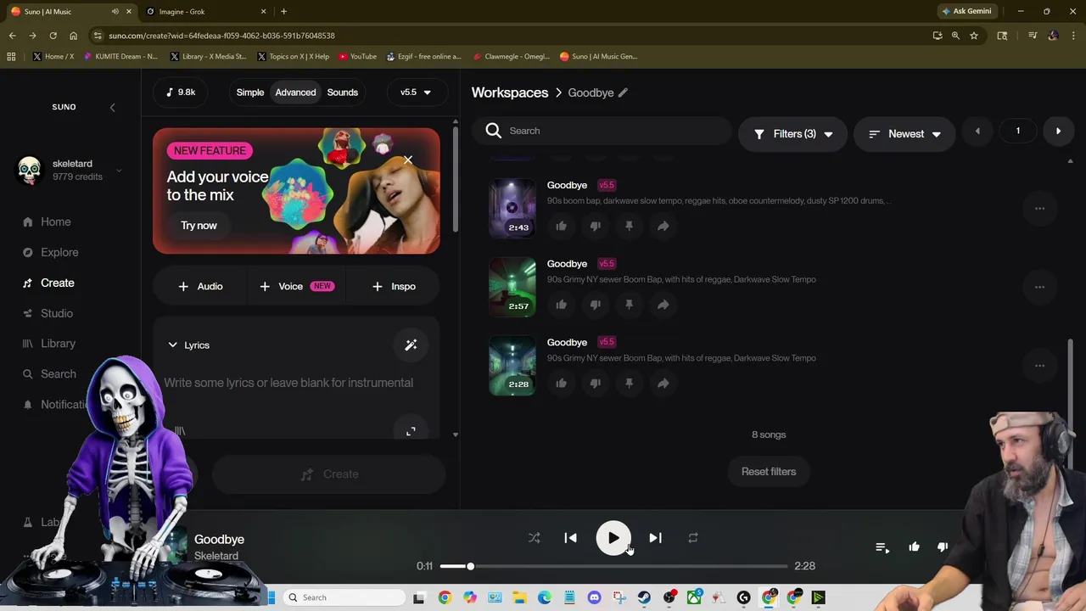
Task: Click Ask Gemini in browser
Action: [966, 12]
